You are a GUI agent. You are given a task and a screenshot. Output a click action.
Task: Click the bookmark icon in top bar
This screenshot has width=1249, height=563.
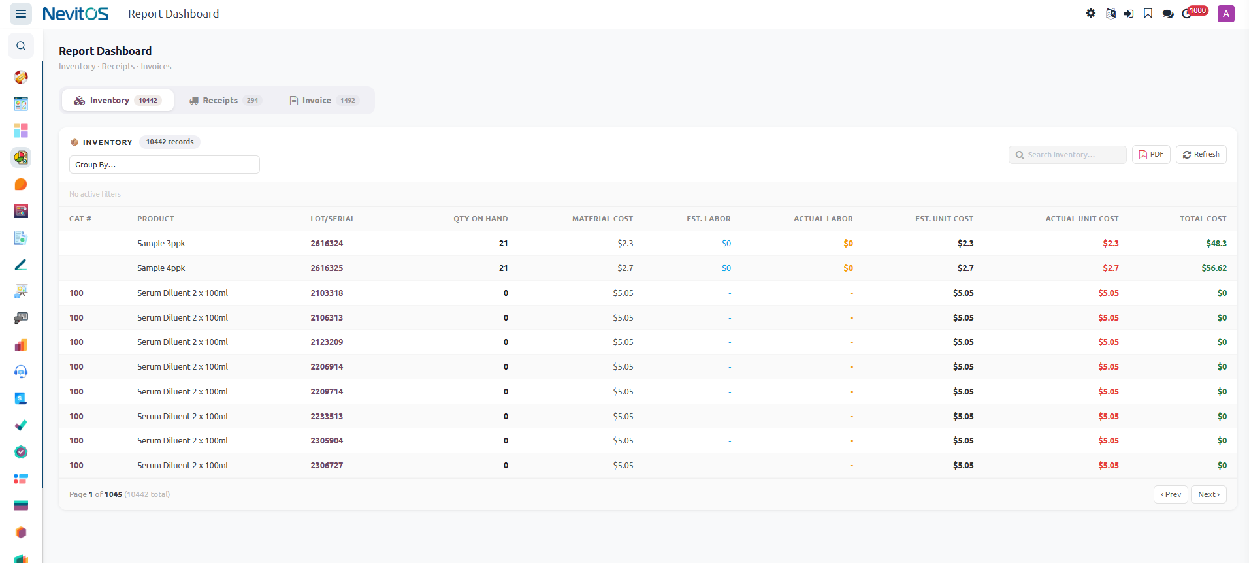pyautogui.click(x=1148, y=14)
